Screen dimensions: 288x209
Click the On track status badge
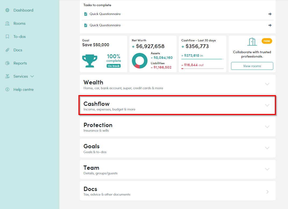coord(114,66)
